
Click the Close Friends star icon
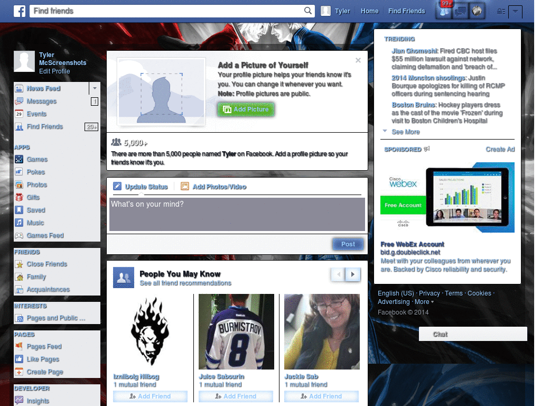(19, 264)
